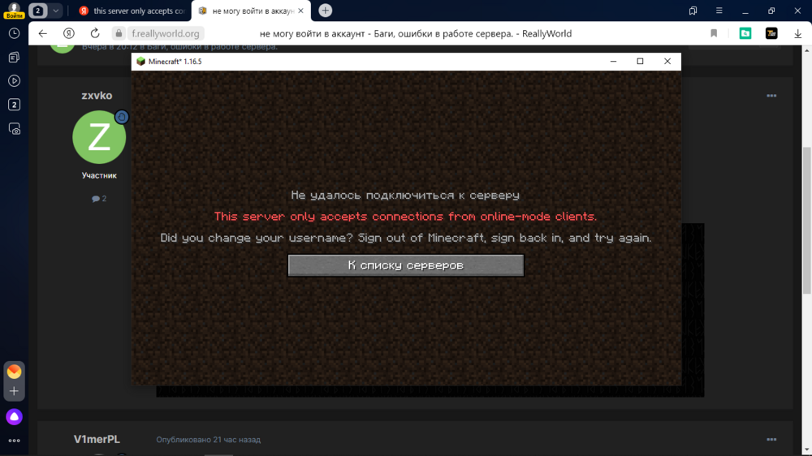Open history from the sidebar clock icon
The width and height of the screenshot is (812, 456).
pyautogui.click(x=14, y=33)
